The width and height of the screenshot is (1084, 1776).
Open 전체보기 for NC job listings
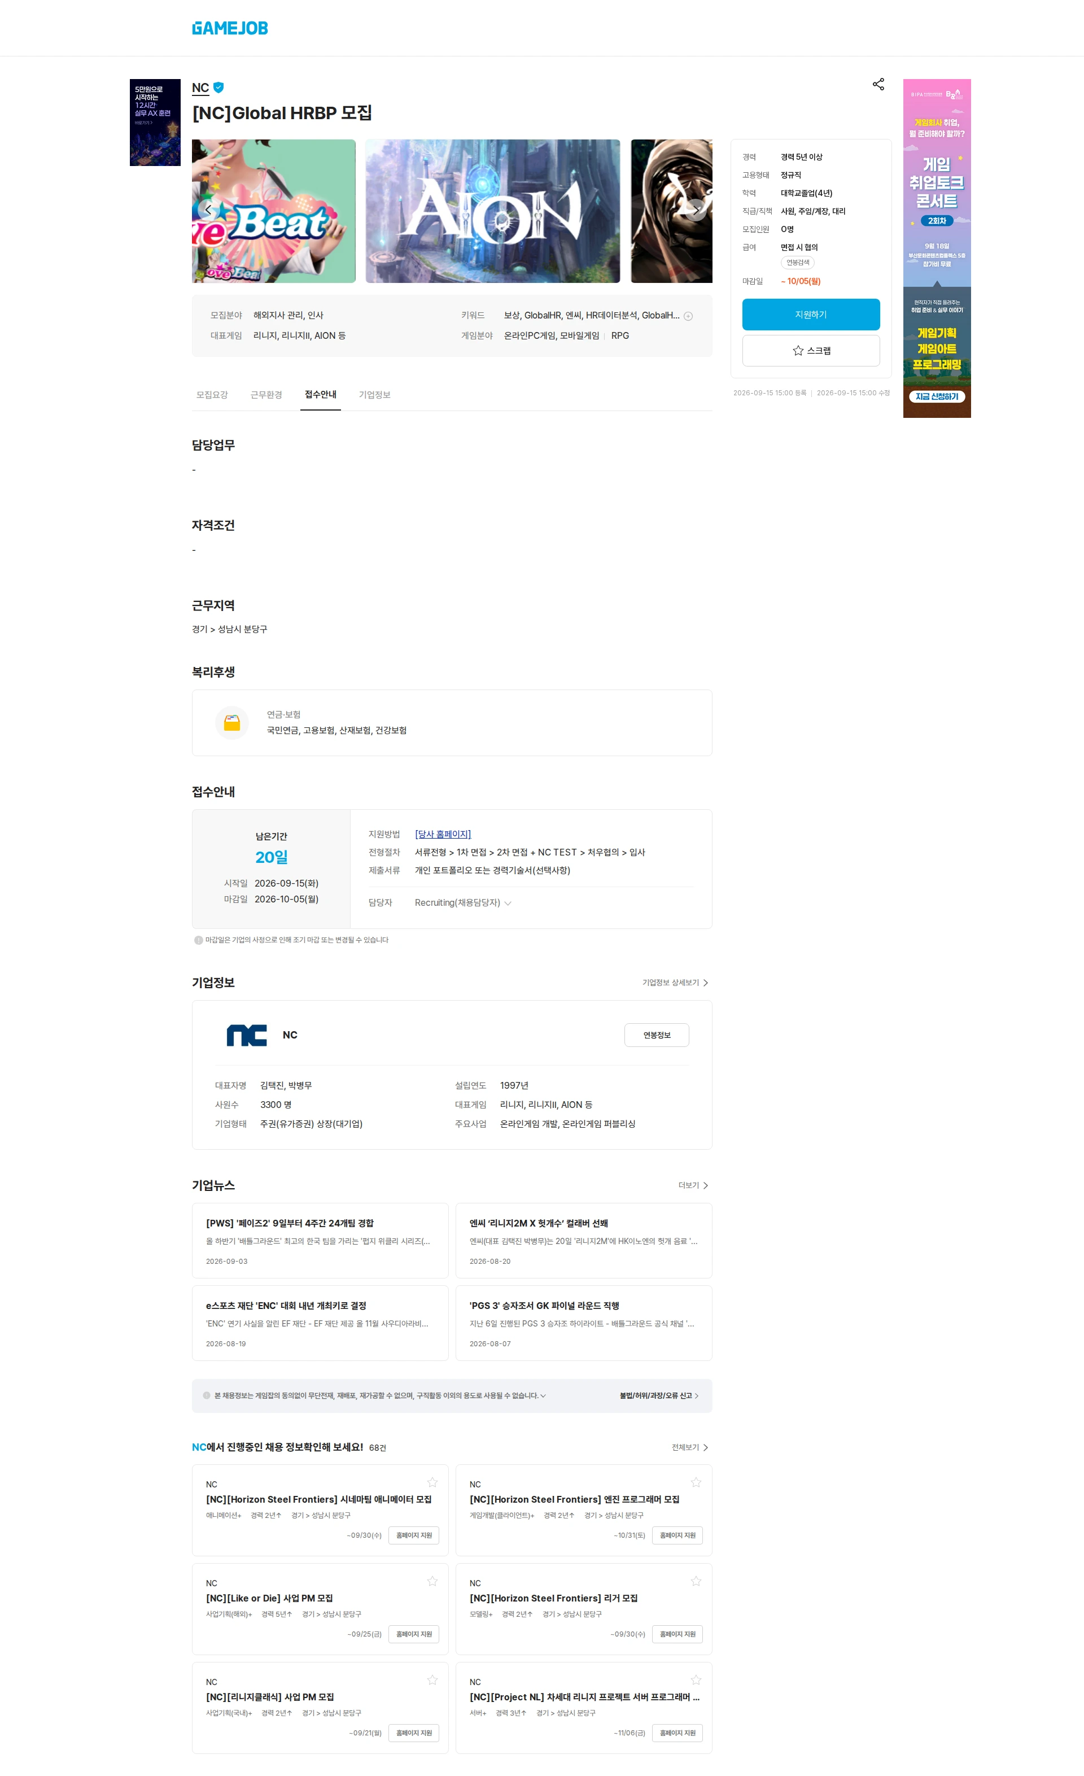pos(690,1447)
